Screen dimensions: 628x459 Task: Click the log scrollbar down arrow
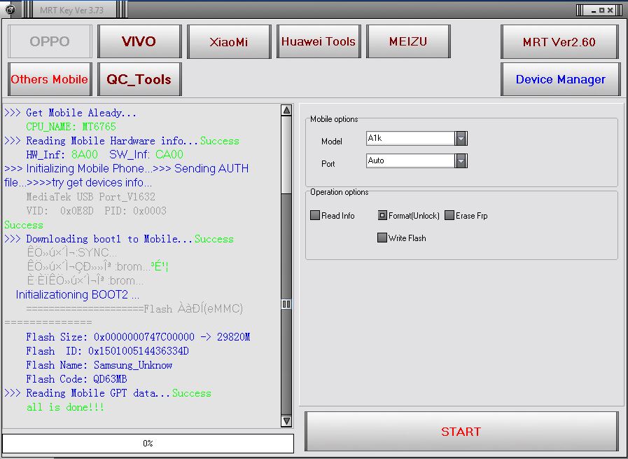click(286, 421)
